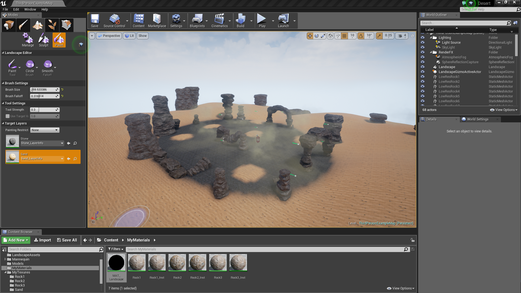
Task: Open Blueprints toolbar button
Action: tap(197, 21)
